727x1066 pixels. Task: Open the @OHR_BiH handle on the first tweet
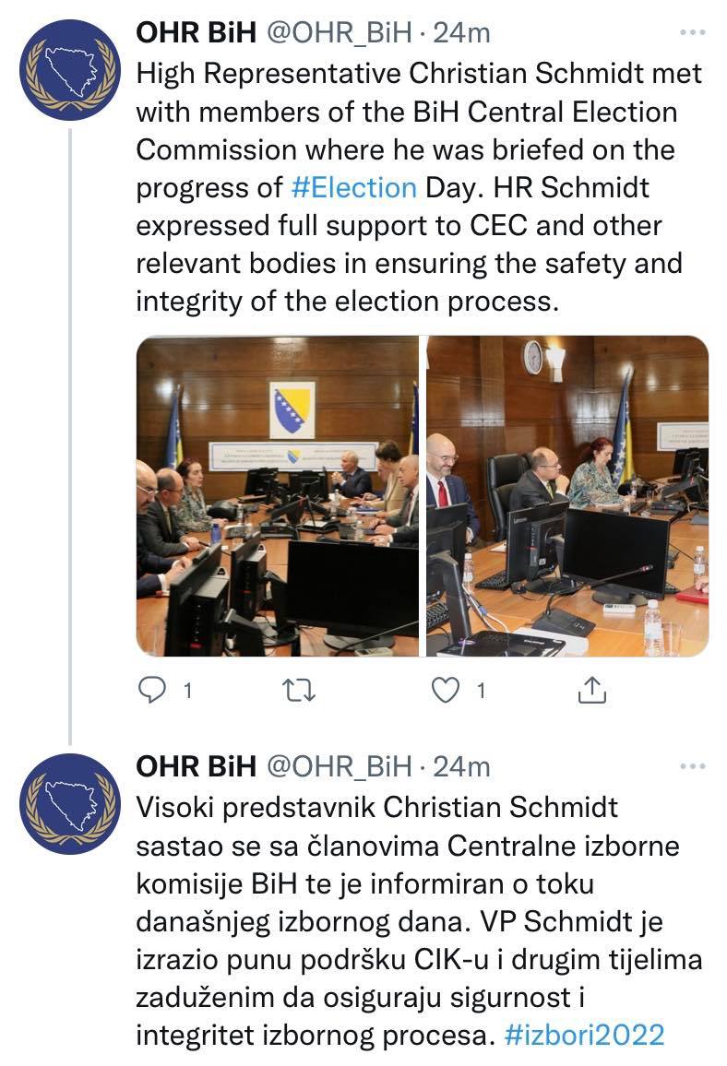[339, 32]
